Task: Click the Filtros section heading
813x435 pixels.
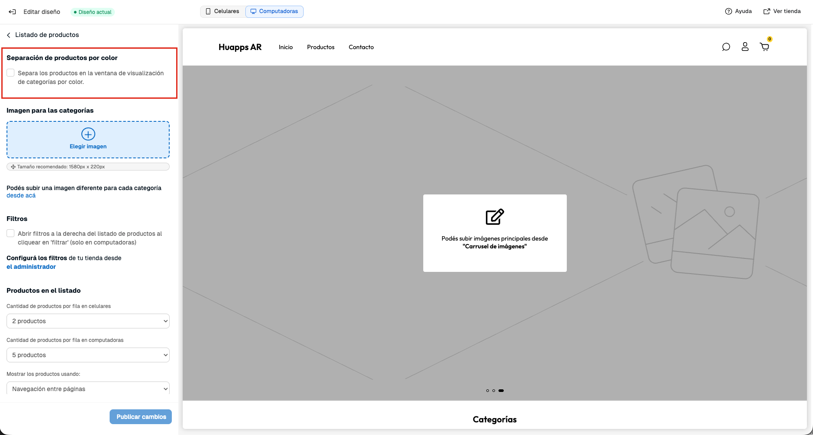Action: tap(17, 219)
